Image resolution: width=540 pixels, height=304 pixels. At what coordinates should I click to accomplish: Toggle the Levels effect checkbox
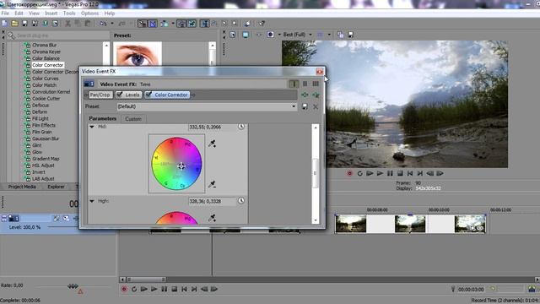point(120,95)
